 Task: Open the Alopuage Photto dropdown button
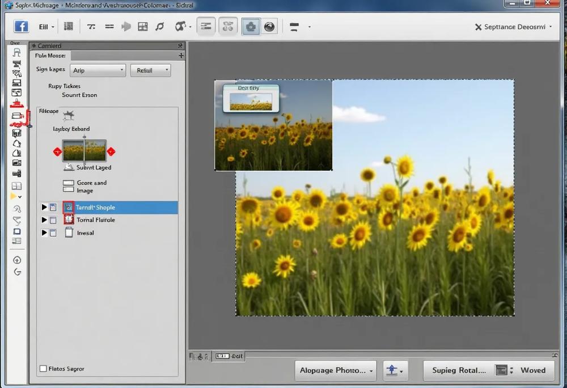coord(336,370)
